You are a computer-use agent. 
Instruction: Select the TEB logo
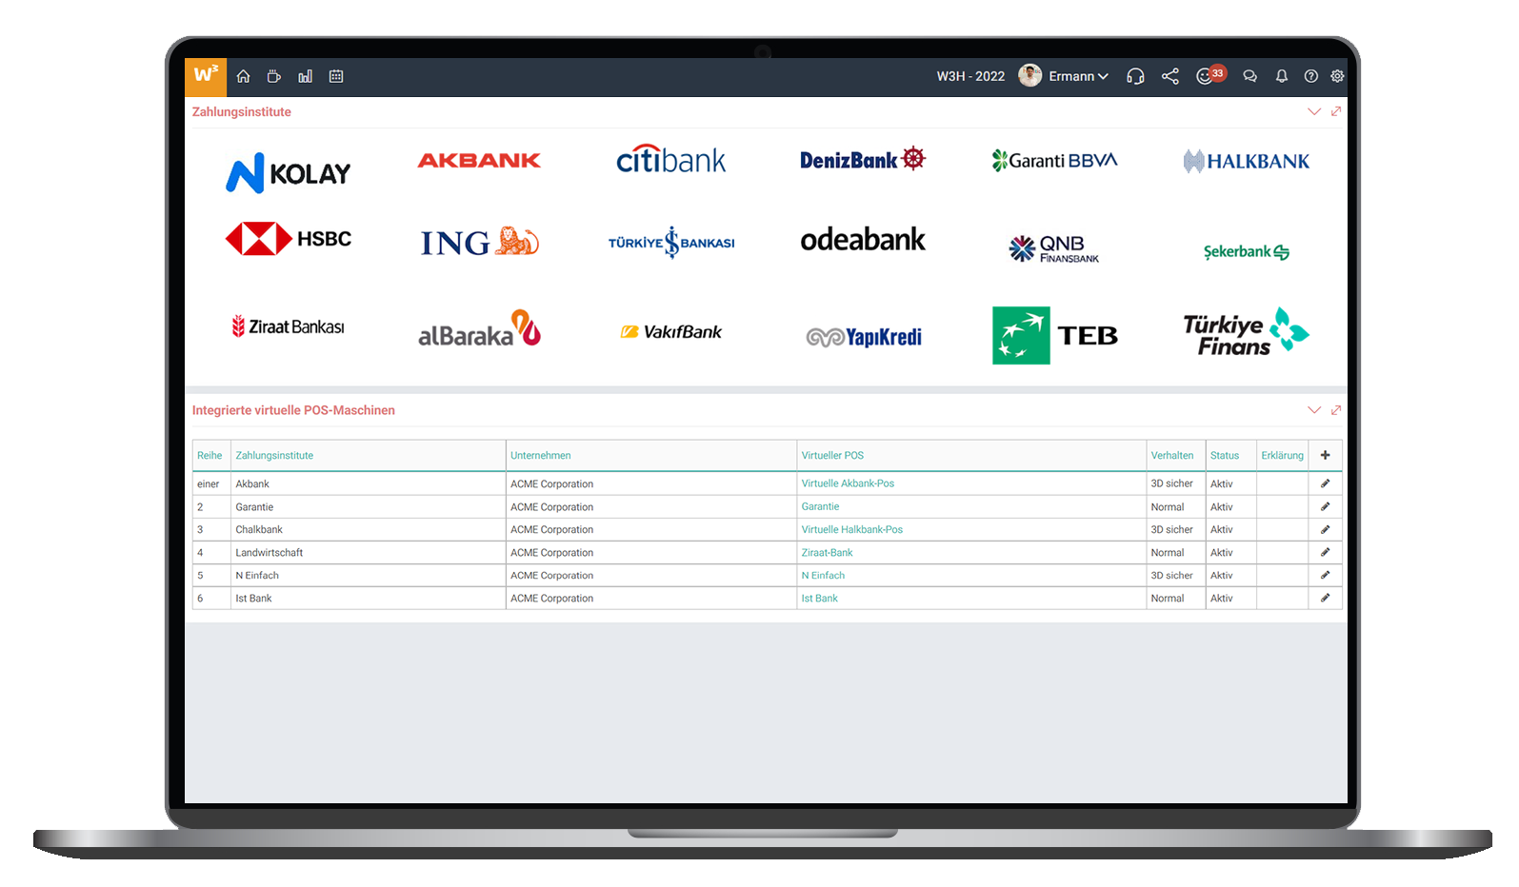[x=1054, y=335]
